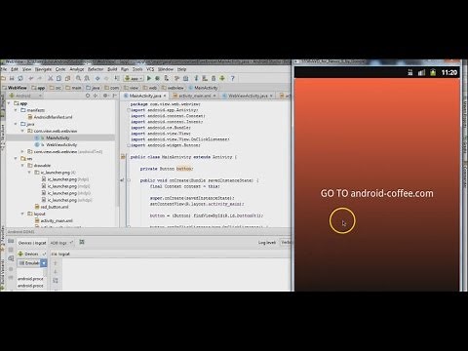This screenshot has height=351, width=468.
Task: Click the Find magnifier icon
Action: (78, 78)
